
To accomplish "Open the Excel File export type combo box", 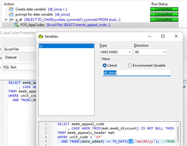I will (x=20, y=49).
